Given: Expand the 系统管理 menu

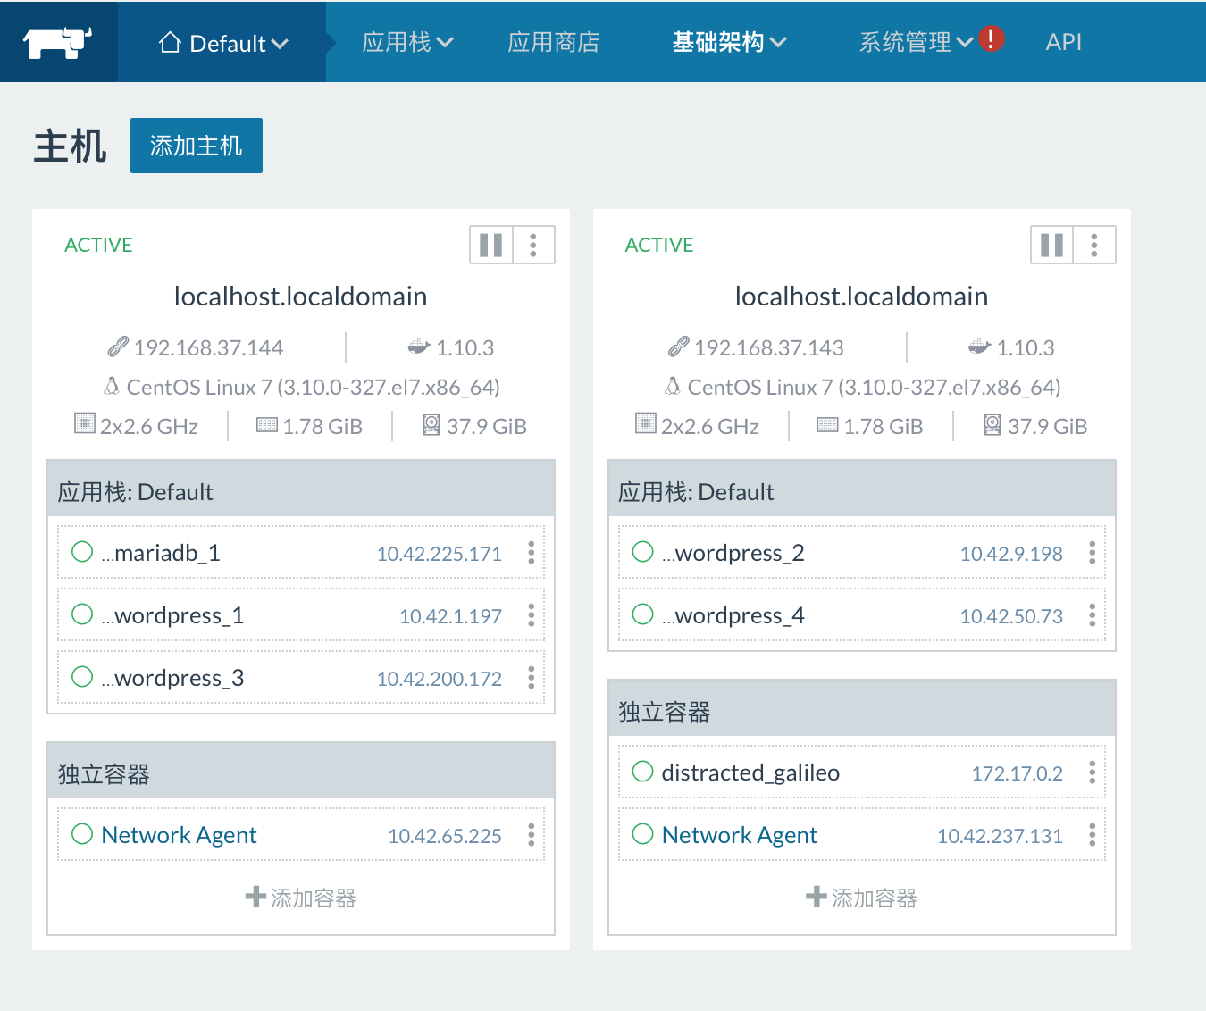Looking at the screenshot, I should (916, 42).
